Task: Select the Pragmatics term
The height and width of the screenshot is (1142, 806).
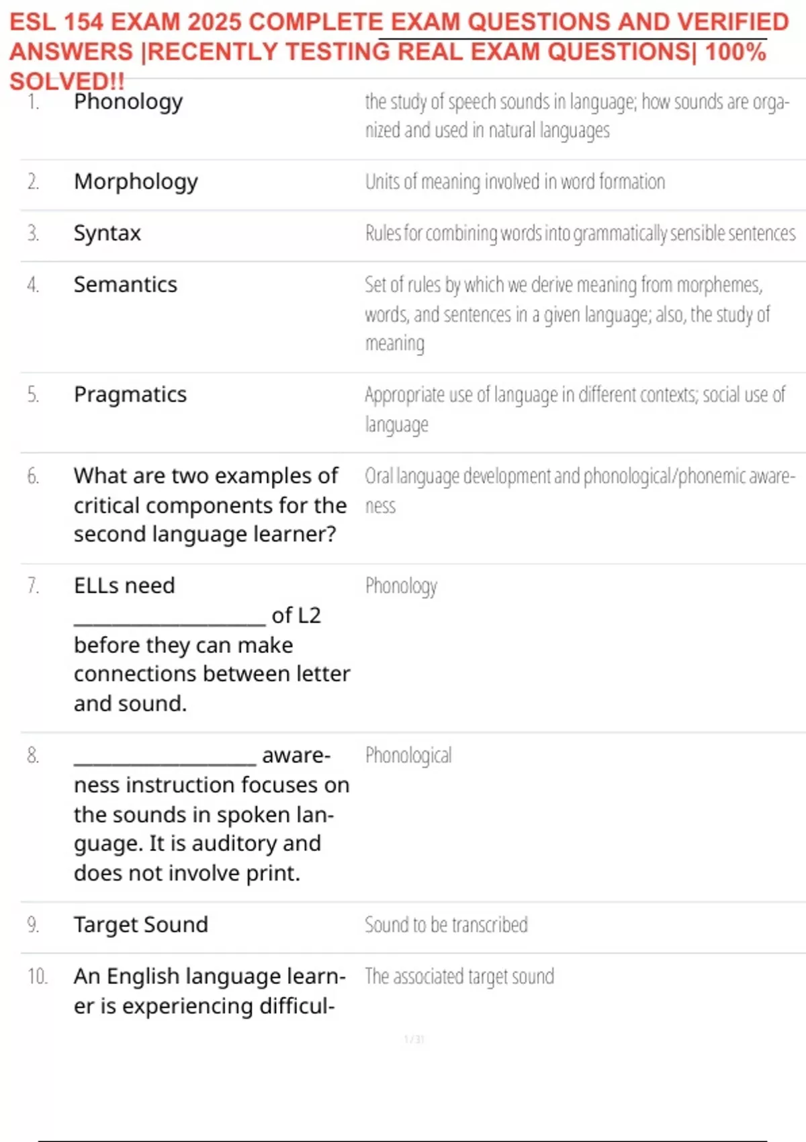Action: [130, 394]
